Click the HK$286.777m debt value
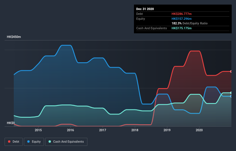Viewport: 236px width, 151px height. click(x=181, y=14)
